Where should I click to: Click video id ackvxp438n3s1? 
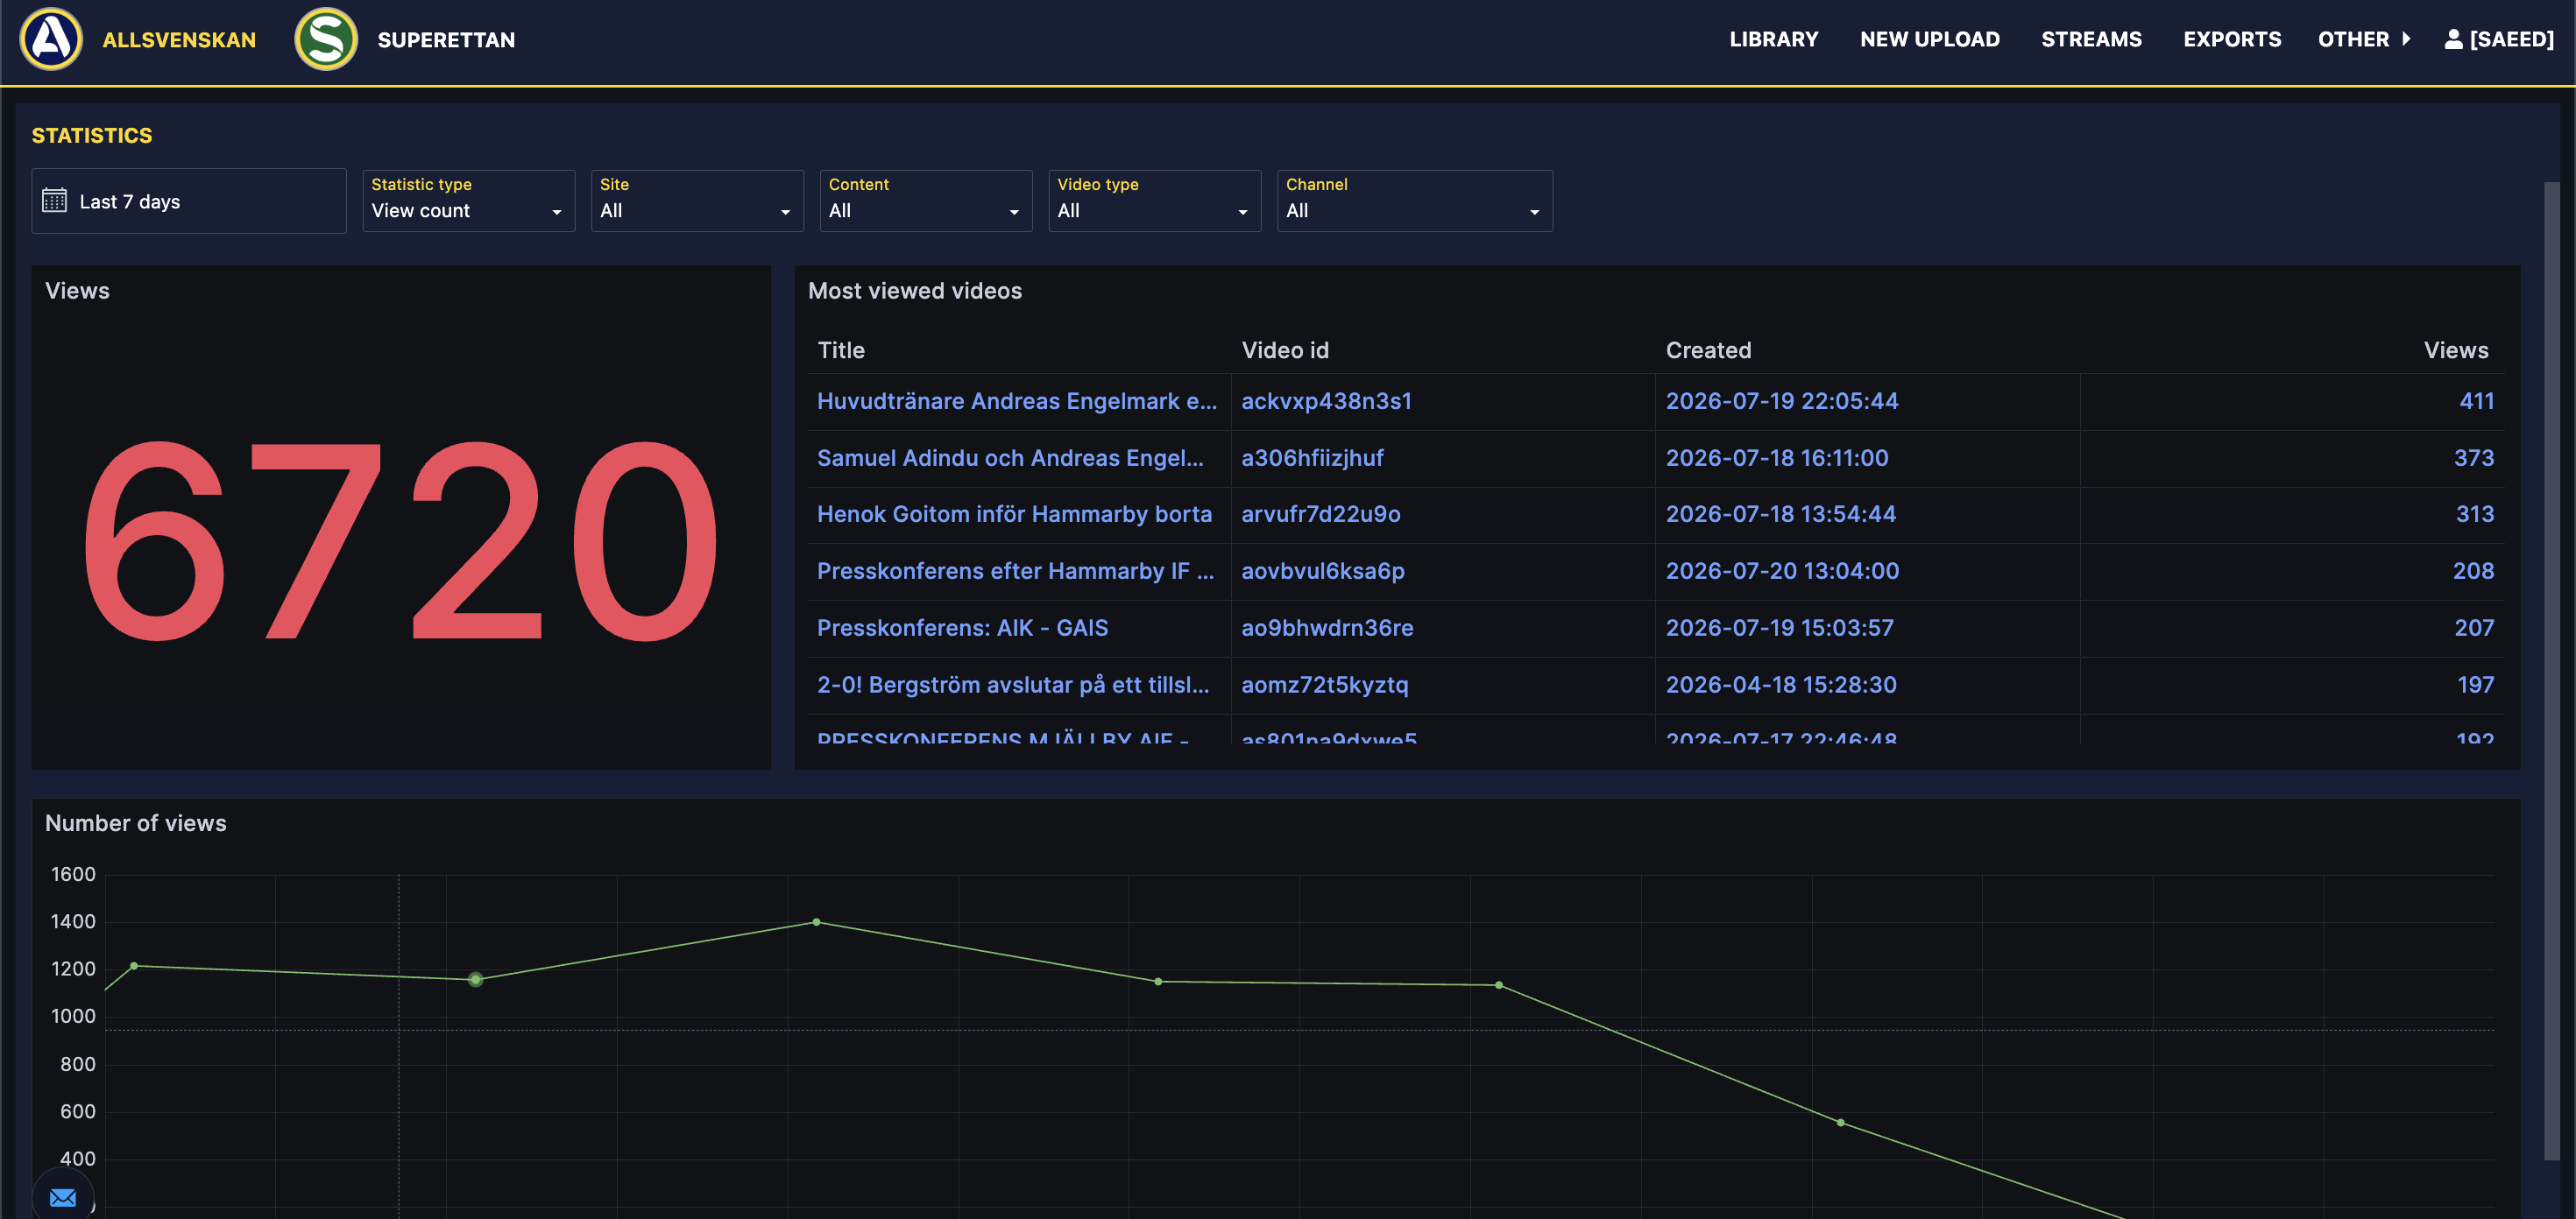[x=1326, y=401]
